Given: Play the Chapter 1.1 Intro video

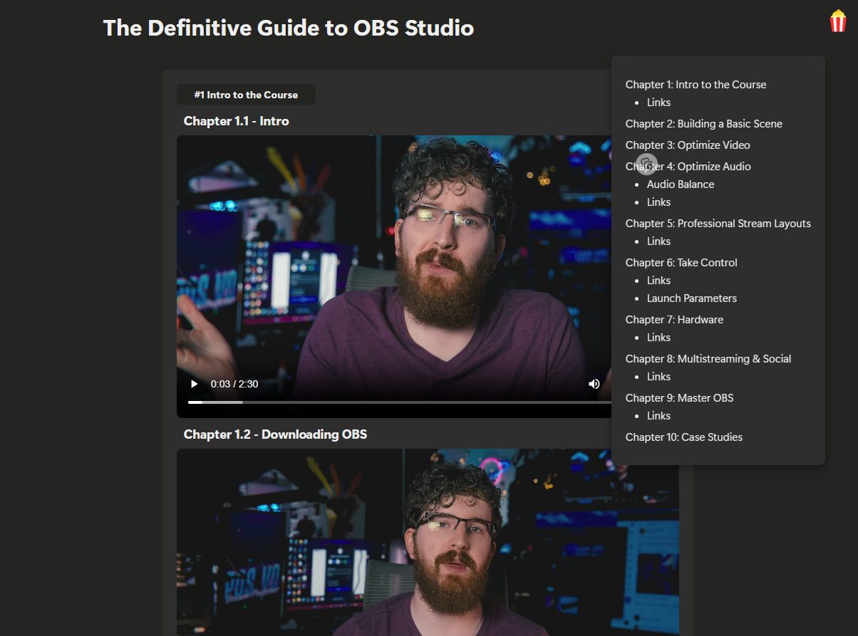Looking at the screenshot, I should click(194, 384).
